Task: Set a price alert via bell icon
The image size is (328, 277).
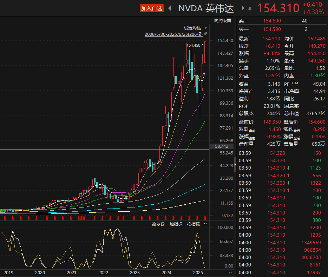Action: (x=250, y=8)
